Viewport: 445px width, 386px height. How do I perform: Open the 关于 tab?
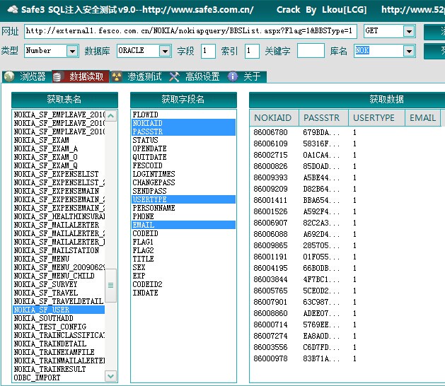tap(245, 76)
